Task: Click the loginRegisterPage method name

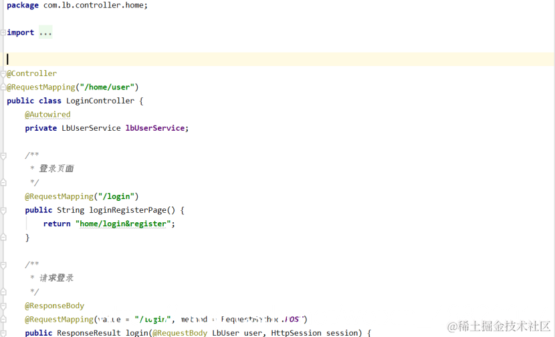Action: point(128,210)
